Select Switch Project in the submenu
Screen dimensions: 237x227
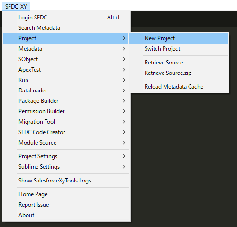tap(179, 49)
